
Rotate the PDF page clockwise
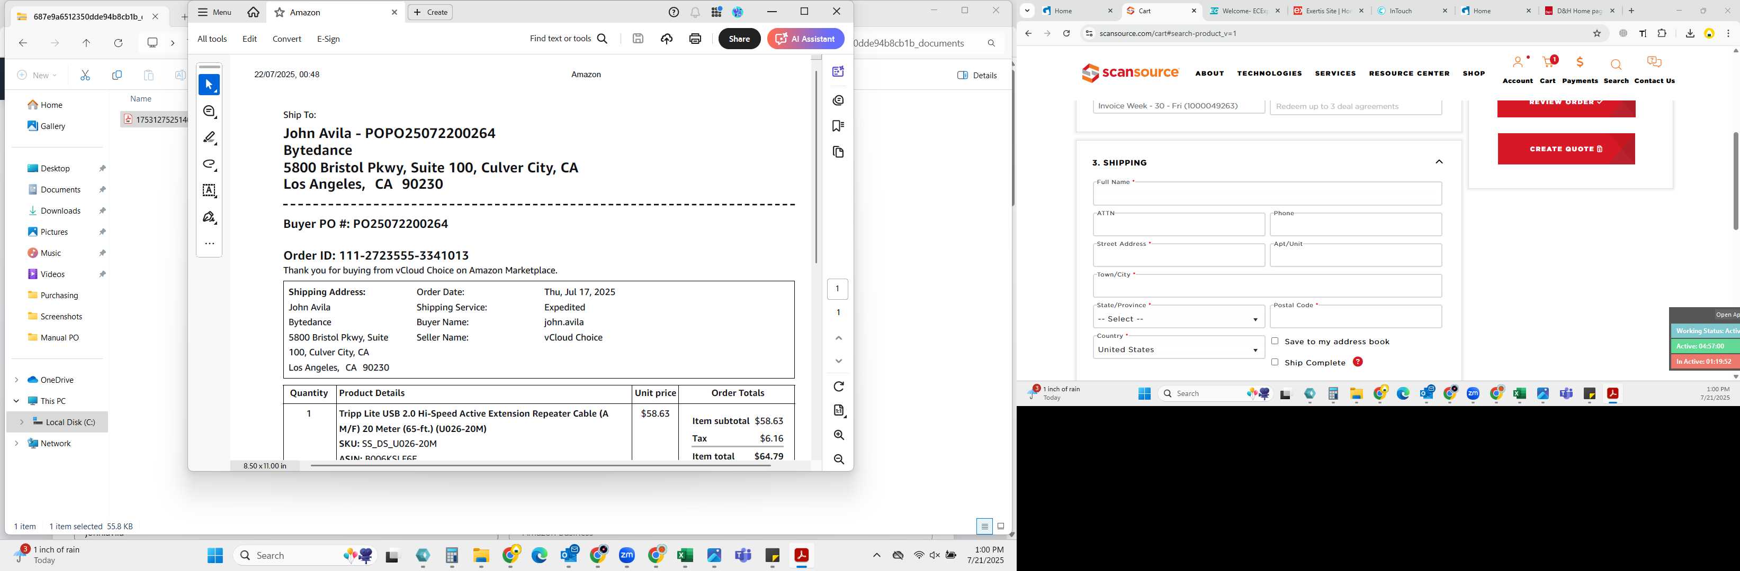click(838, 386)
